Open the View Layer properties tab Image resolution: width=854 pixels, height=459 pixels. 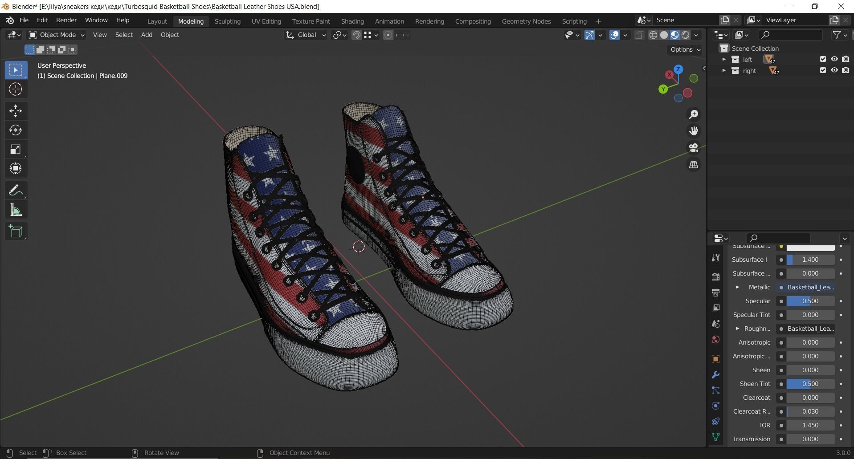[x=715, y=308]
